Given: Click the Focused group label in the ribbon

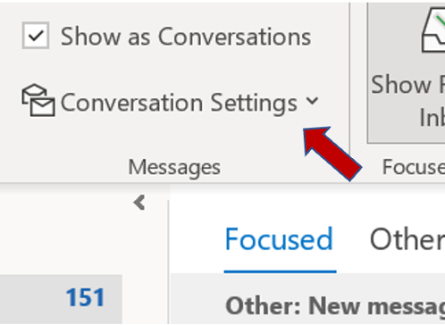Looking at the screenshot, I should pos(414,167).
